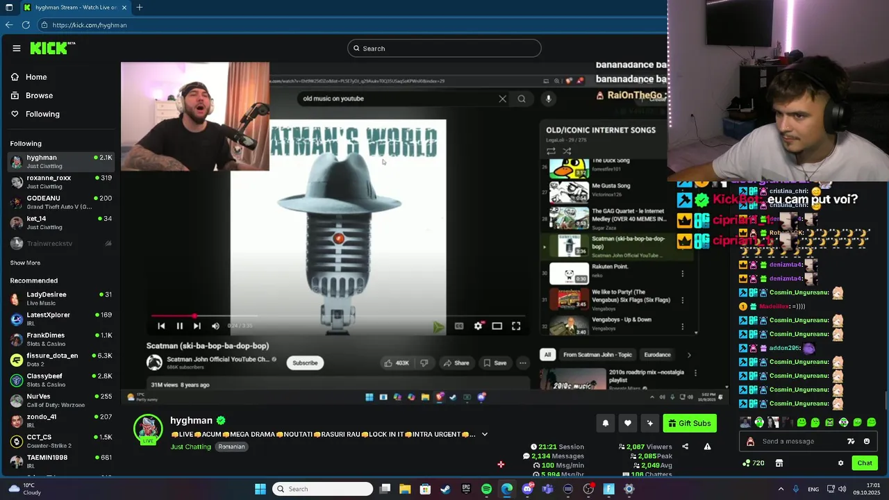This screenshot has height=500, width=889.
Task: Open GODEANU channel from Following list
Action: 61,202
